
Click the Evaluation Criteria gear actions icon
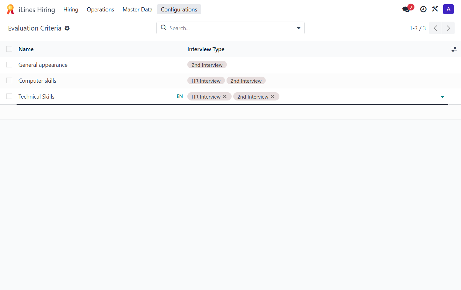point(67,28)
